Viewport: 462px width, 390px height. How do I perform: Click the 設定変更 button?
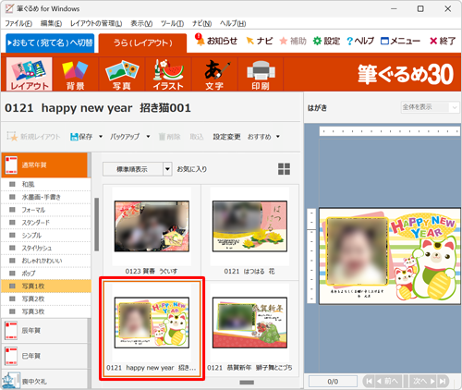tap(226, 137)
